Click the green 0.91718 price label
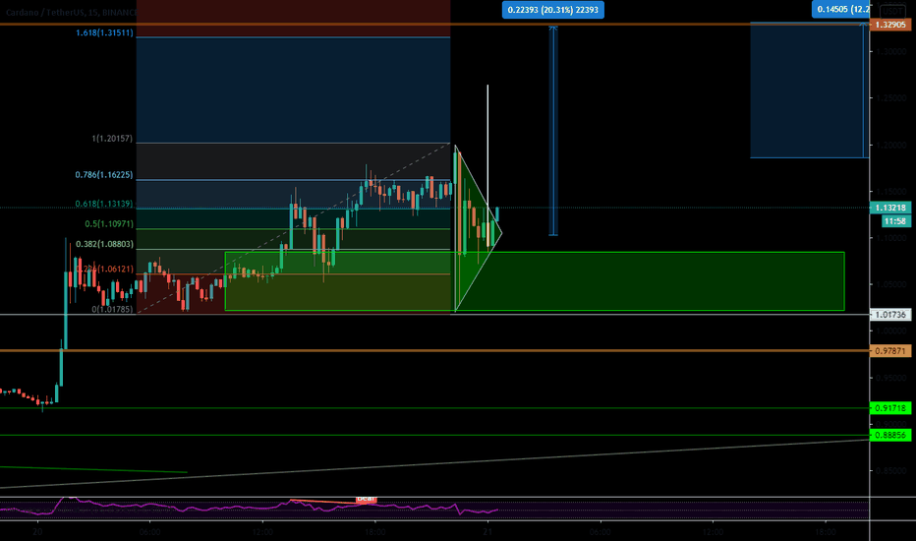916x541 pixels. (890, 408)
